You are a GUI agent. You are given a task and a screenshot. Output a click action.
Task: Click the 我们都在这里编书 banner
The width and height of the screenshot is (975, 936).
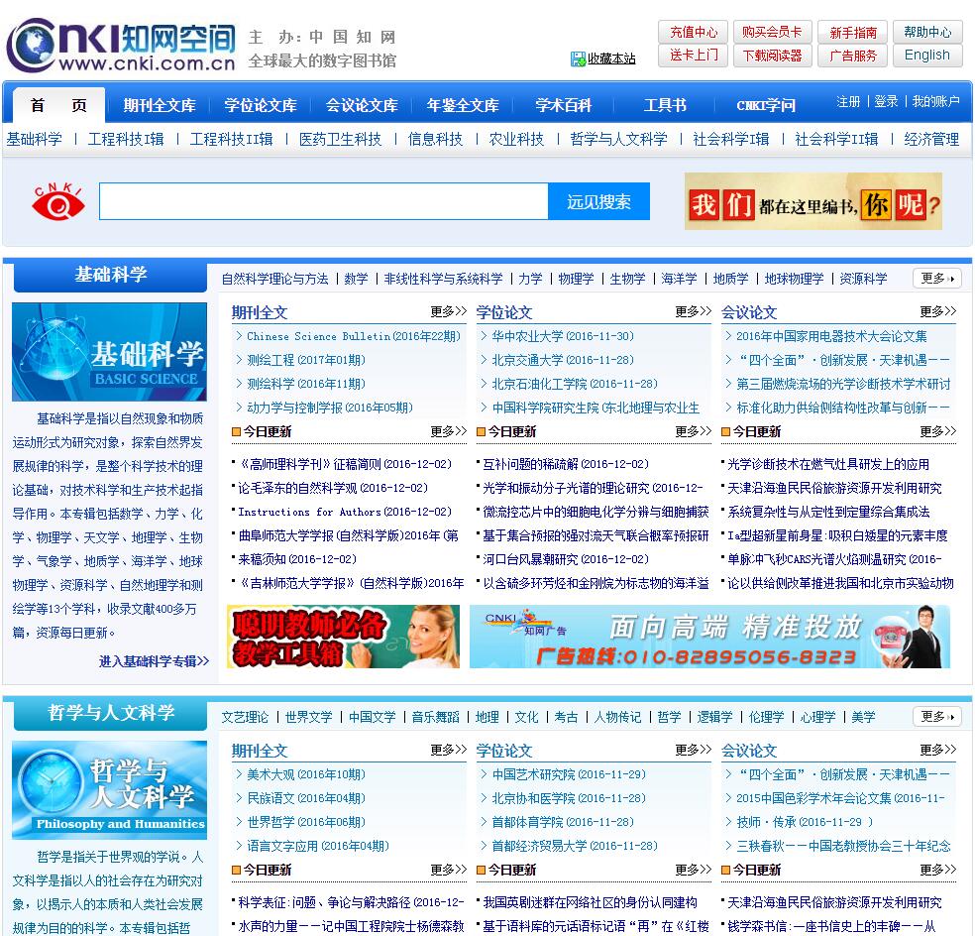pyautogui.click(x=812, y=201)
